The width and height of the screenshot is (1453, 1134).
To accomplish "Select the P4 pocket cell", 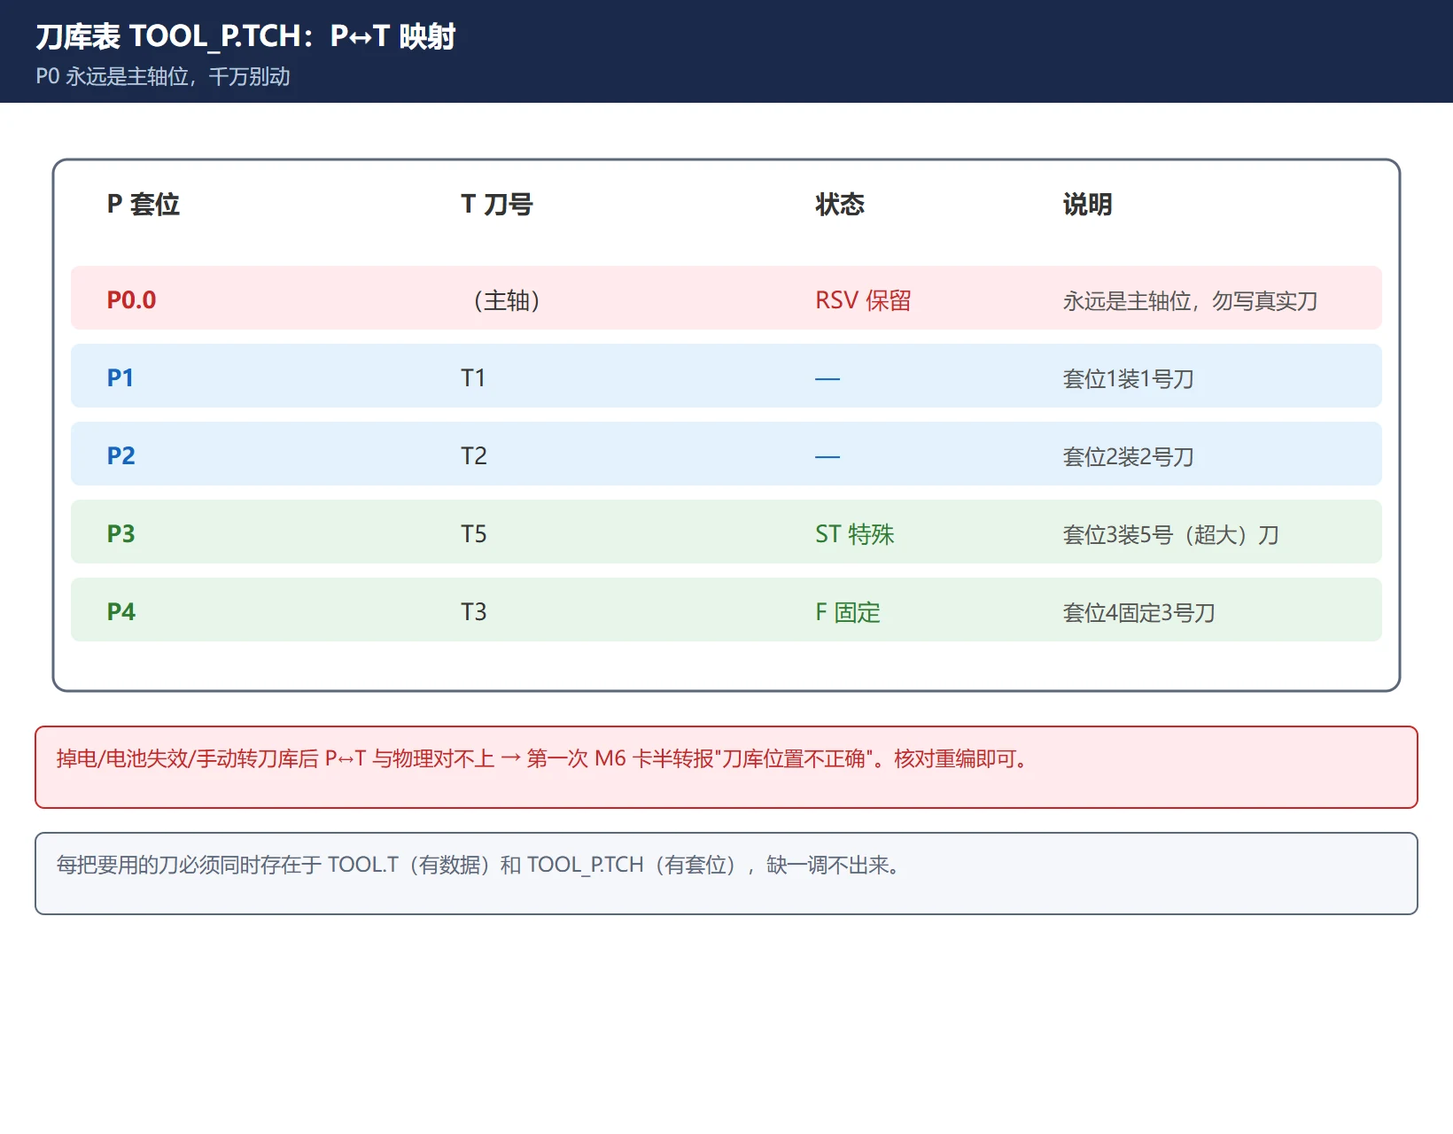I will coord(121,612).
